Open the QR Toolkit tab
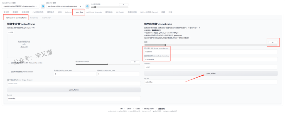 120,12
